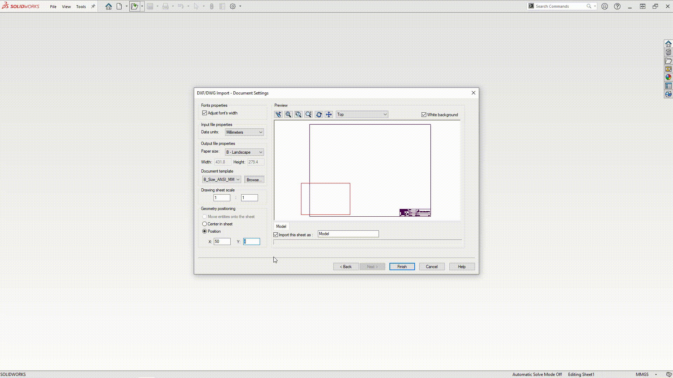Uncheck Adjust font's width
673x378 pixels.
(x=205, y=113)
